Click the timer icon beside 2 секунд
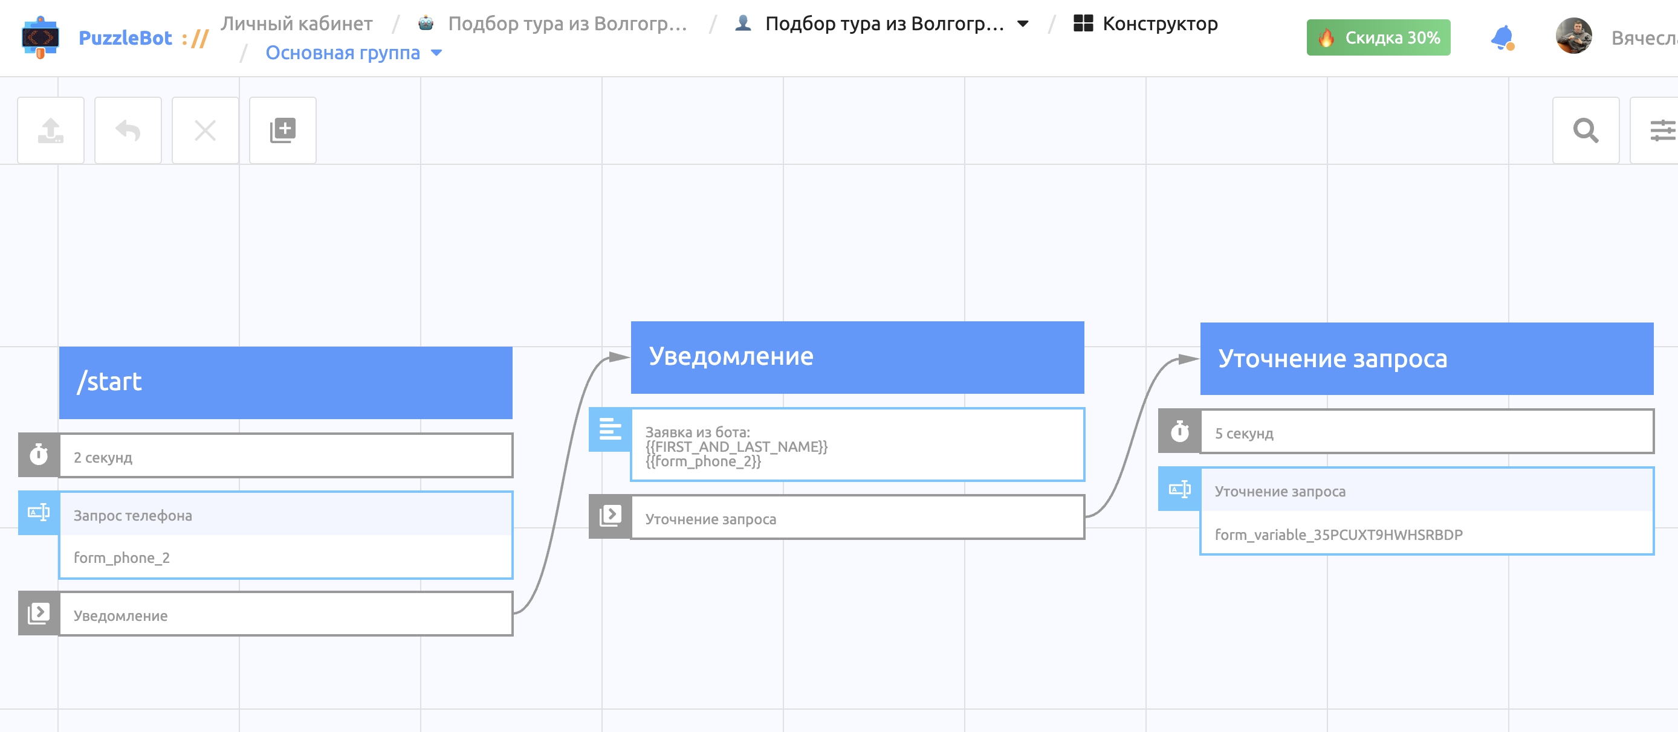Image resolution: width=1678 pixels, height=732 pixels. tap(39, 455)
